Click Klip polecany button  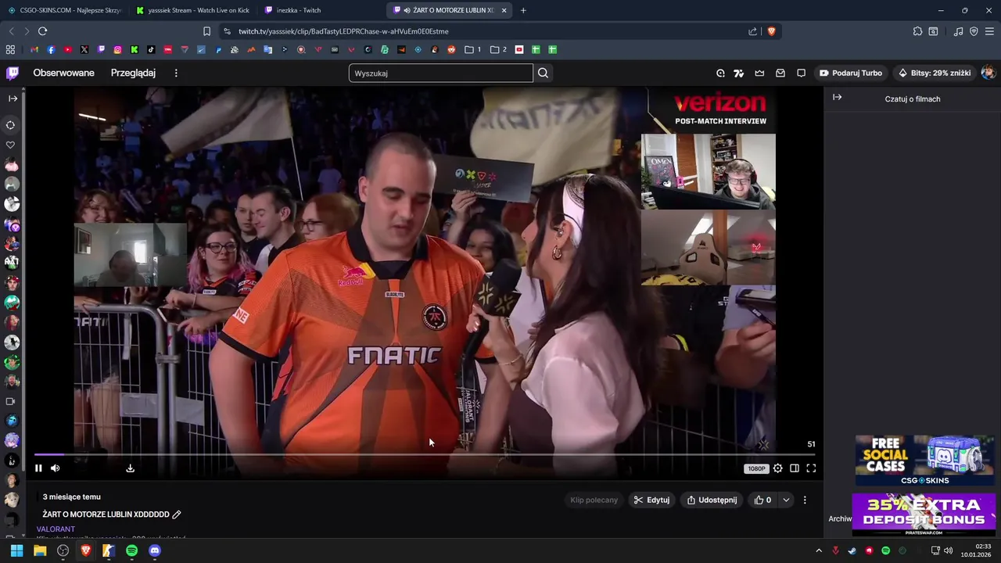[594, 500]
